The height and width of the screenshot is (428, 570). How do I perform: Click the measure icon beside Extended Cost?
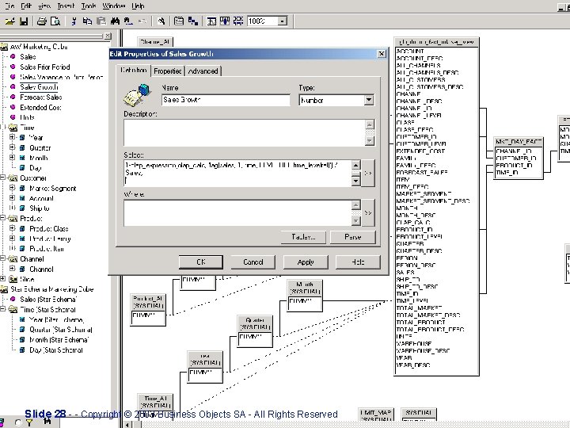(13, 107)
